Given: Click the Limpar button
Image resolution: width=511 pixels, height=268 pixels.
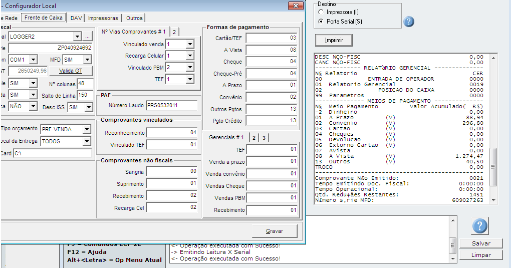Looking at the screenshot, I should (480, 255).
